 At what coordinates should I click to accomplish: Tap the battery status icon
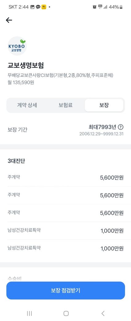click(121, 7)
